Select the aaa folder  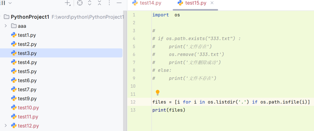coord(22,26)
